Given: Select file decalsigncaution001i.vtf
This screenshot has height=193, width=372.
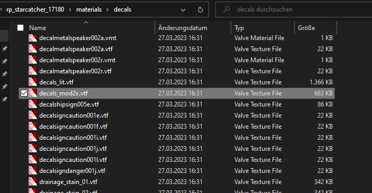Looking at the screenshot, I should point(73,138).
